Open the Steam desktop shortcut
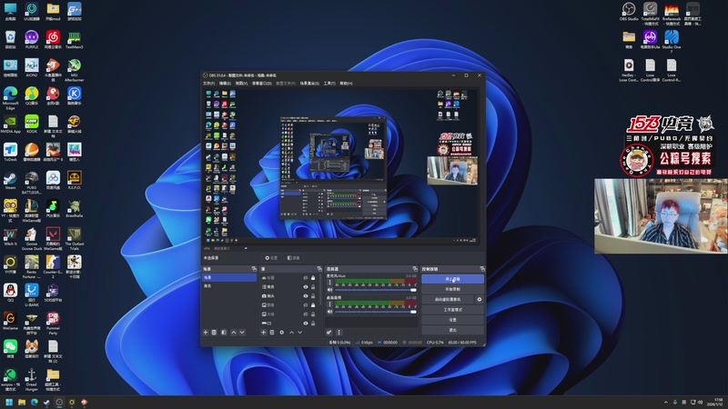The height and width of the screenshot is (409, 728). 10,181
